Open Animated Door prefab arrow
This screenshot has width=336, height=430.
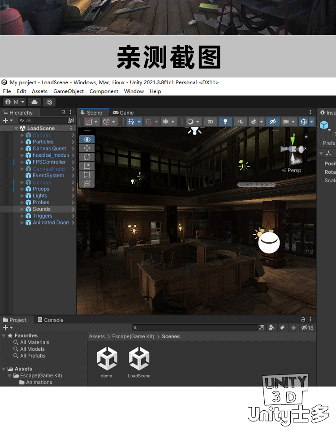(x=73, y=223)
